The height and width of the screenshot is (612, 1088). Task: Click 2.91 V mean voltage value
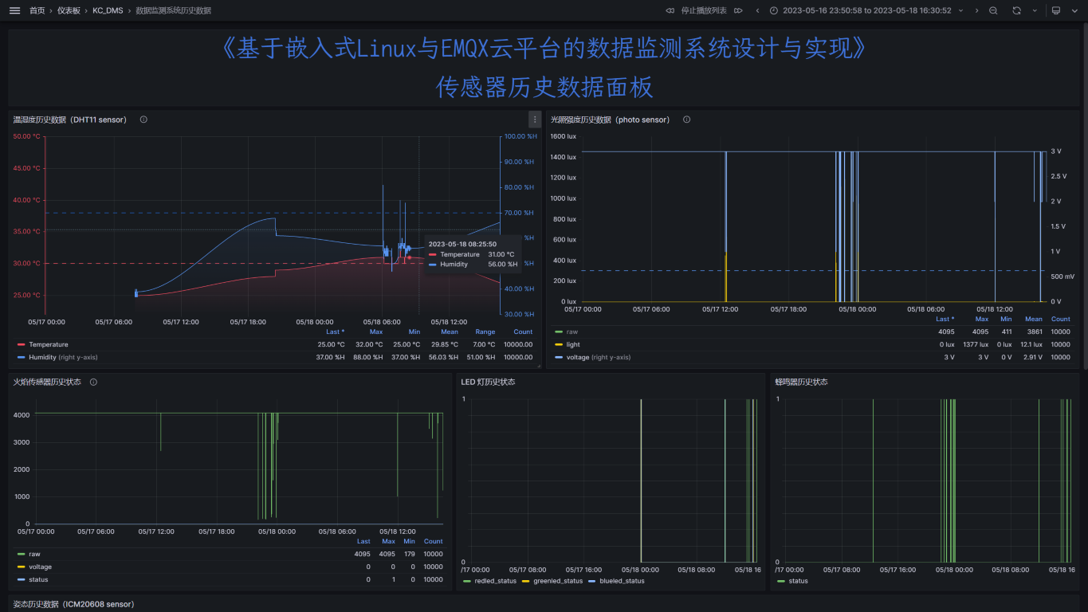[1032, 357]
